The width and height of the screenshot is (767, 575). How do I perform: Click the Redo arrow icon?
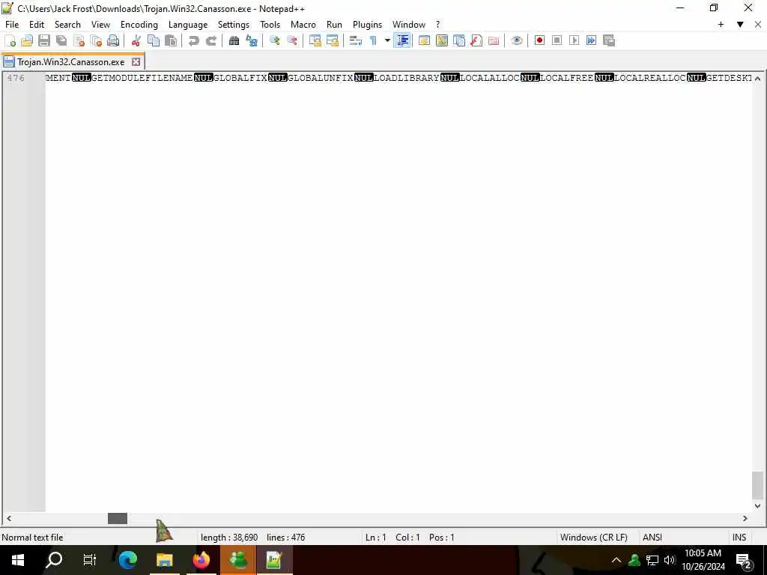210,40
